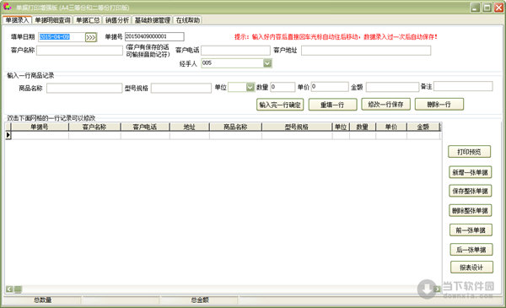Switch to the 销售分析 tab
Viewport: 506px width, 308px height.
coord(117,20)
